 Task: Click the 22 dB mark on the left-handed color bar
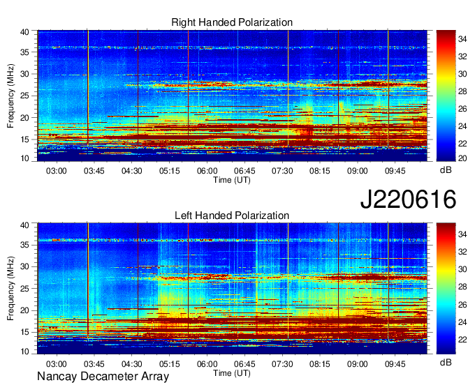(x=462, y=340)
